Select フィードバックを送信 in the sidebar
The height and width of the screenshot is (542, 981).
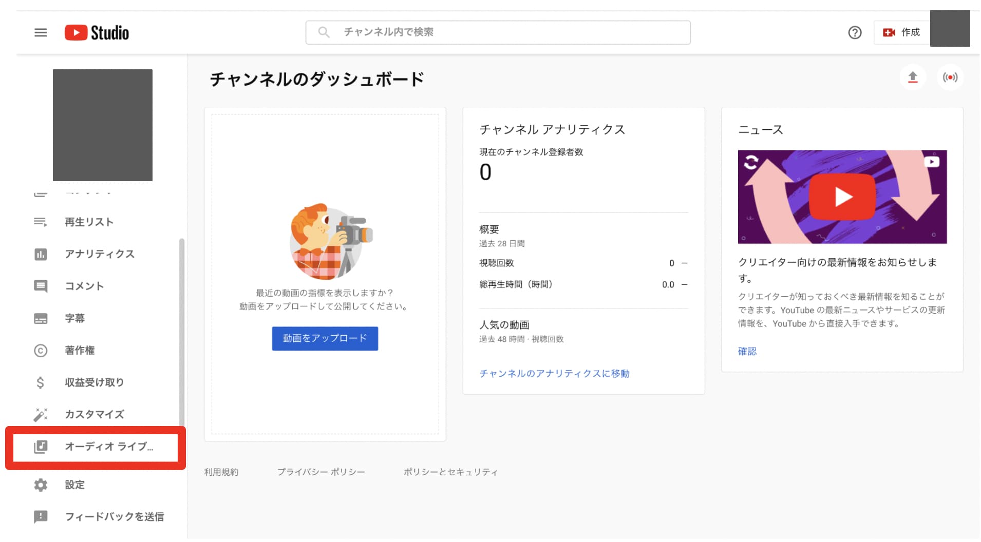pyautogui.click(x=114, y=517)
